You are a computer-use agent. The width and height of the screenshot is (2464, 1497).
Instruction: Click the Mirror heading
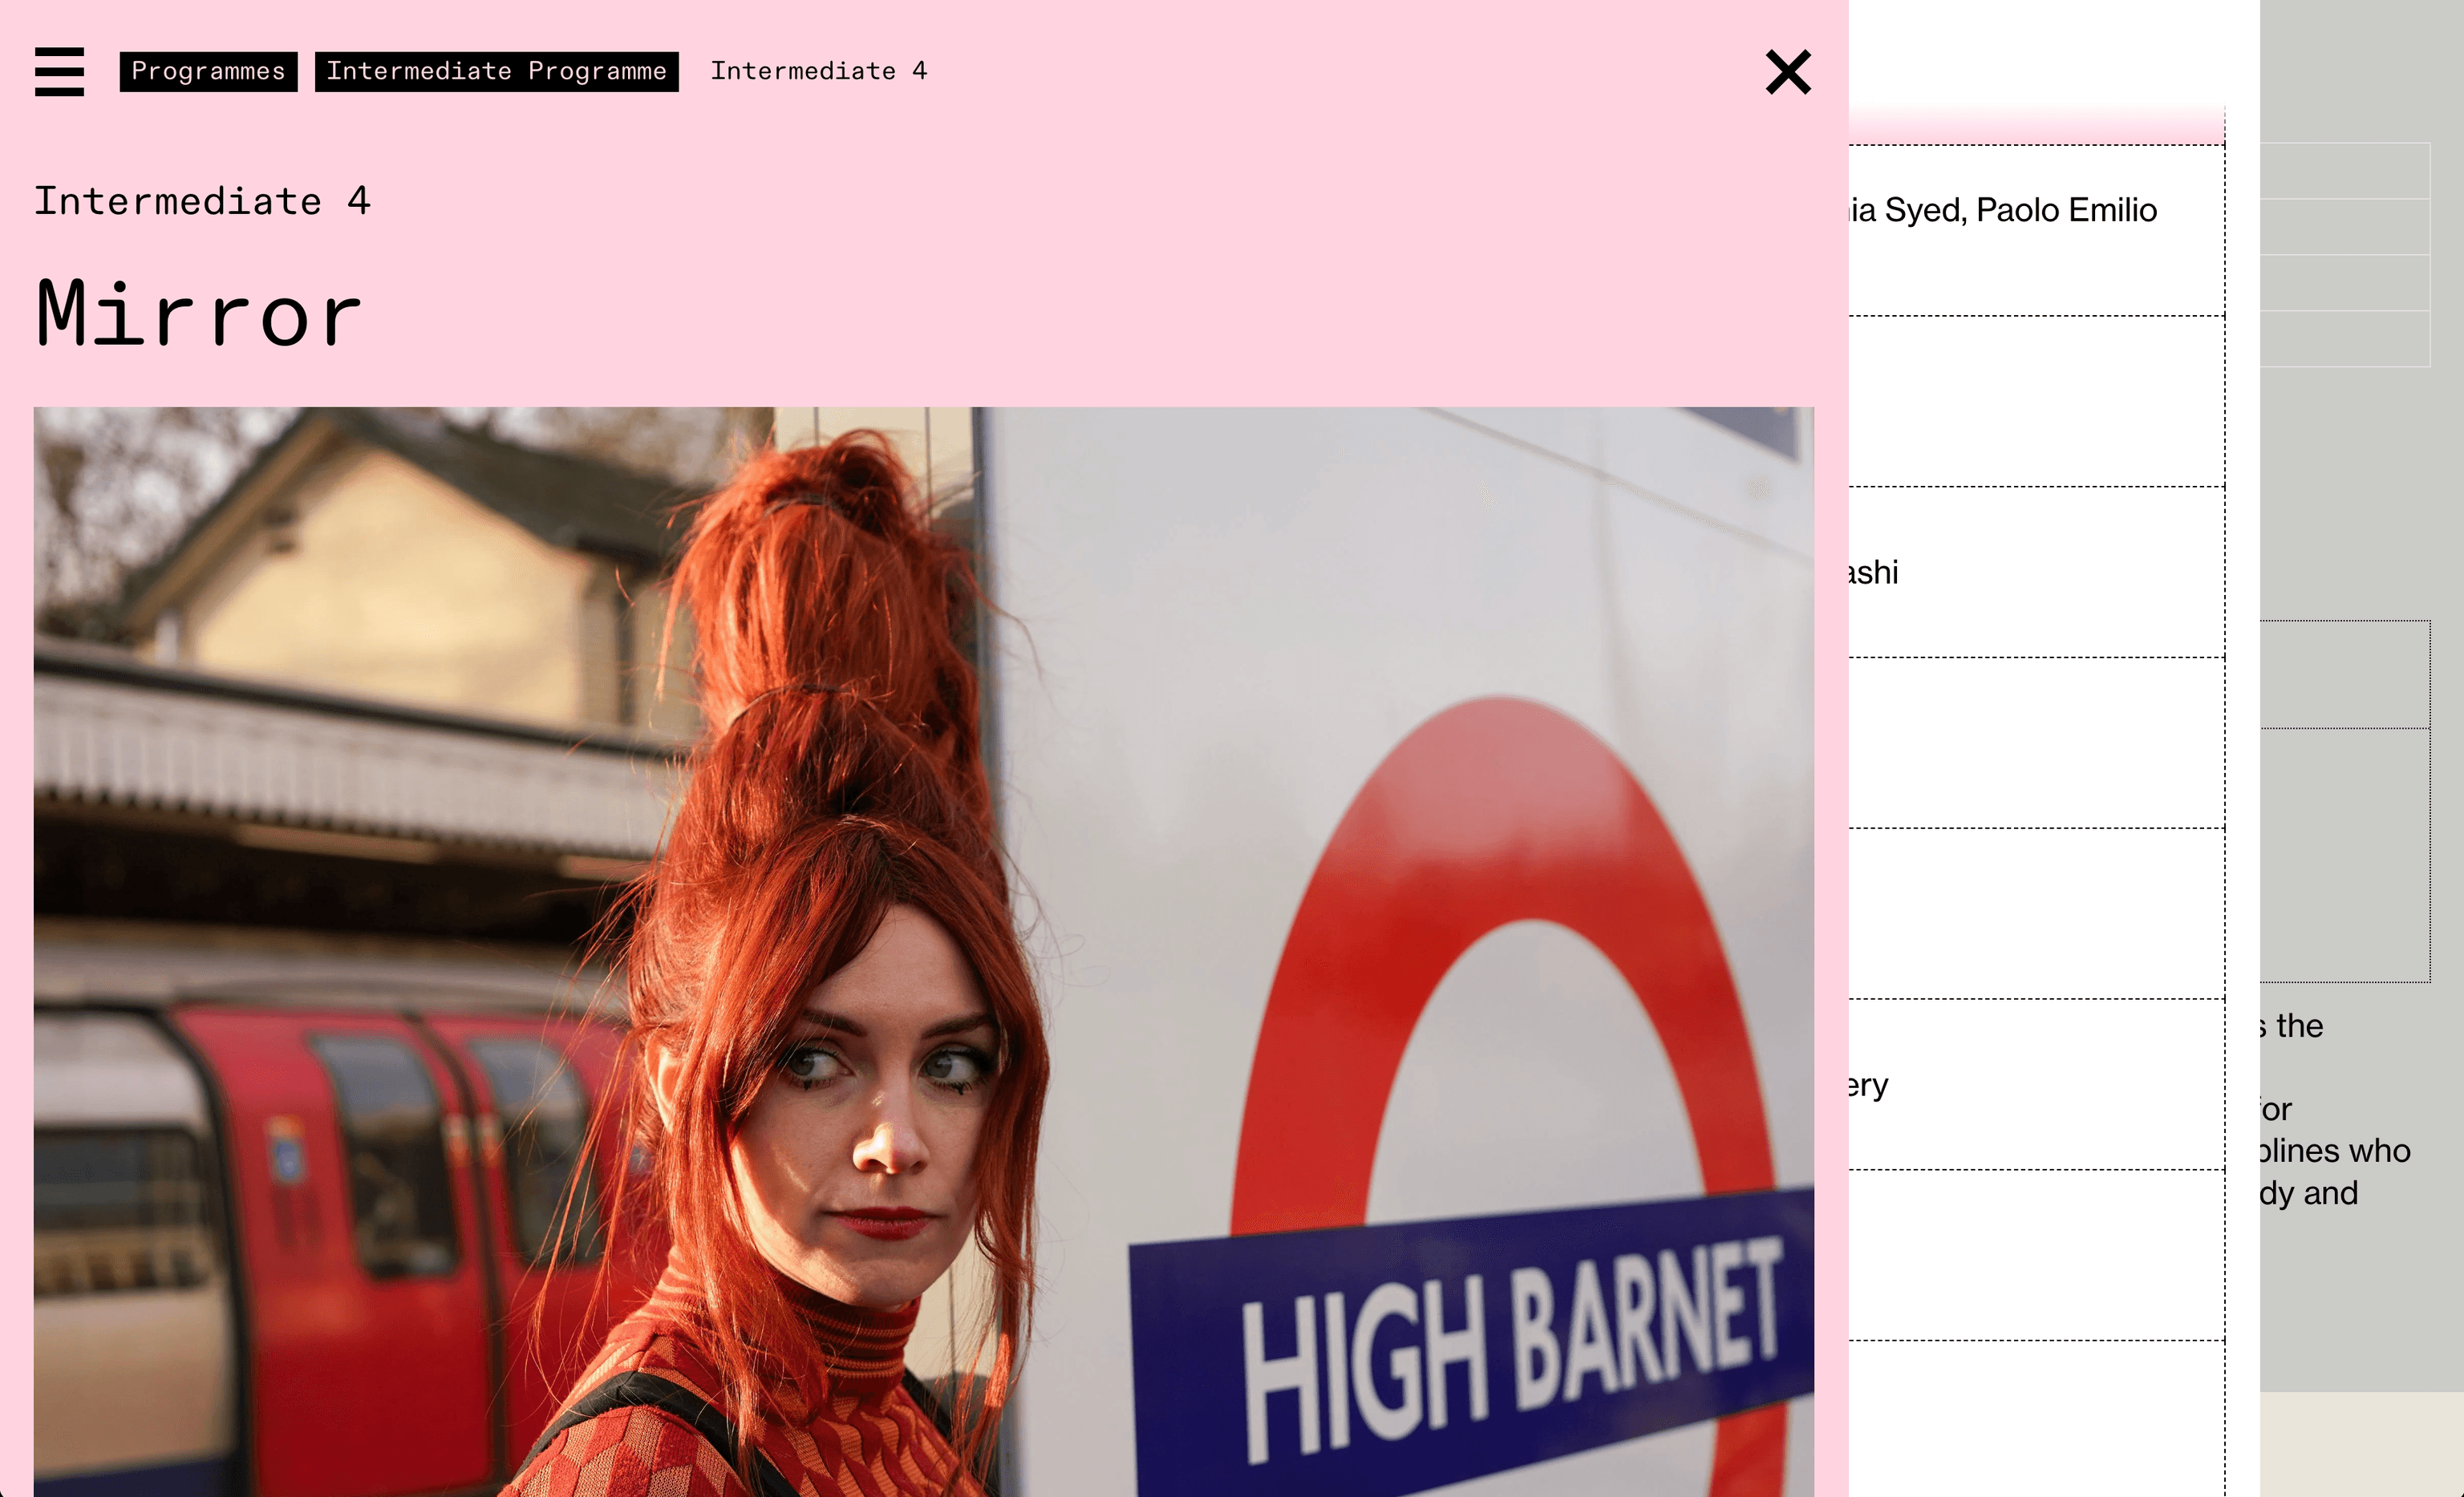pos(198,314)
